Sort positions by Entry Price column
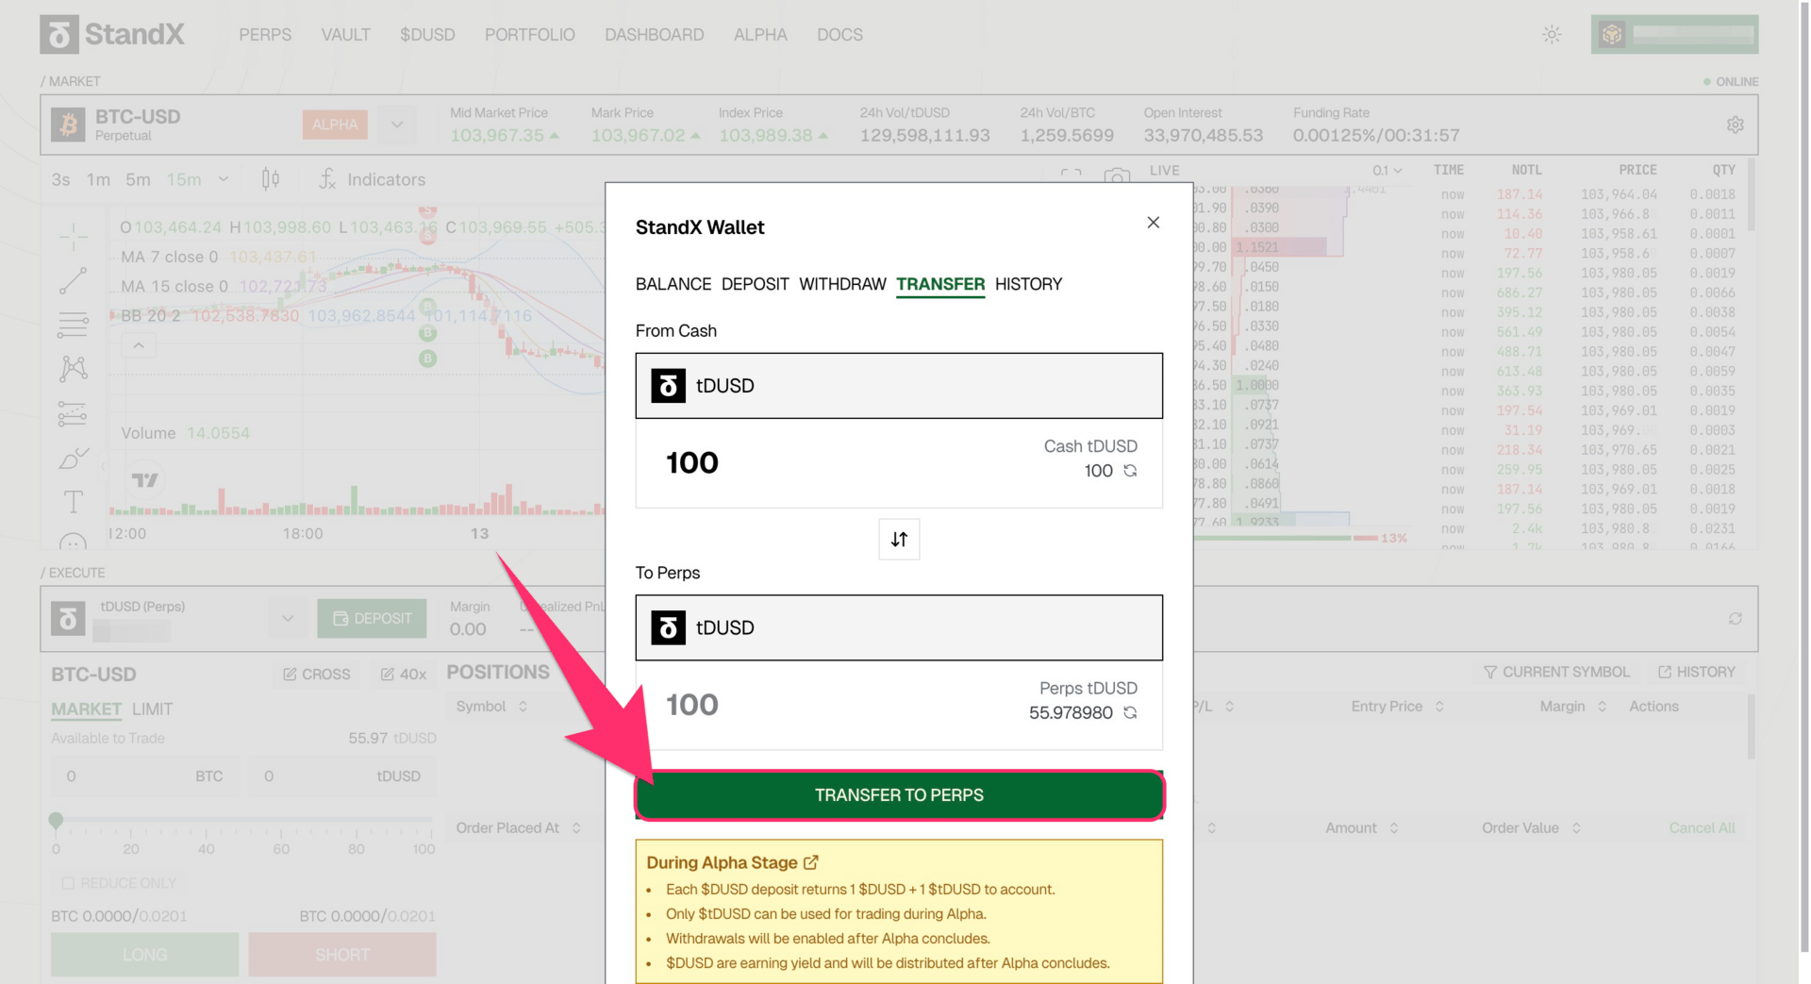Image resolution: width=1811 pixels, height=984 pixels. point(1396,707)
